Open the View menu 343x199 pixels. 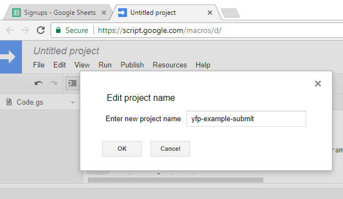[x=82, y=65]
